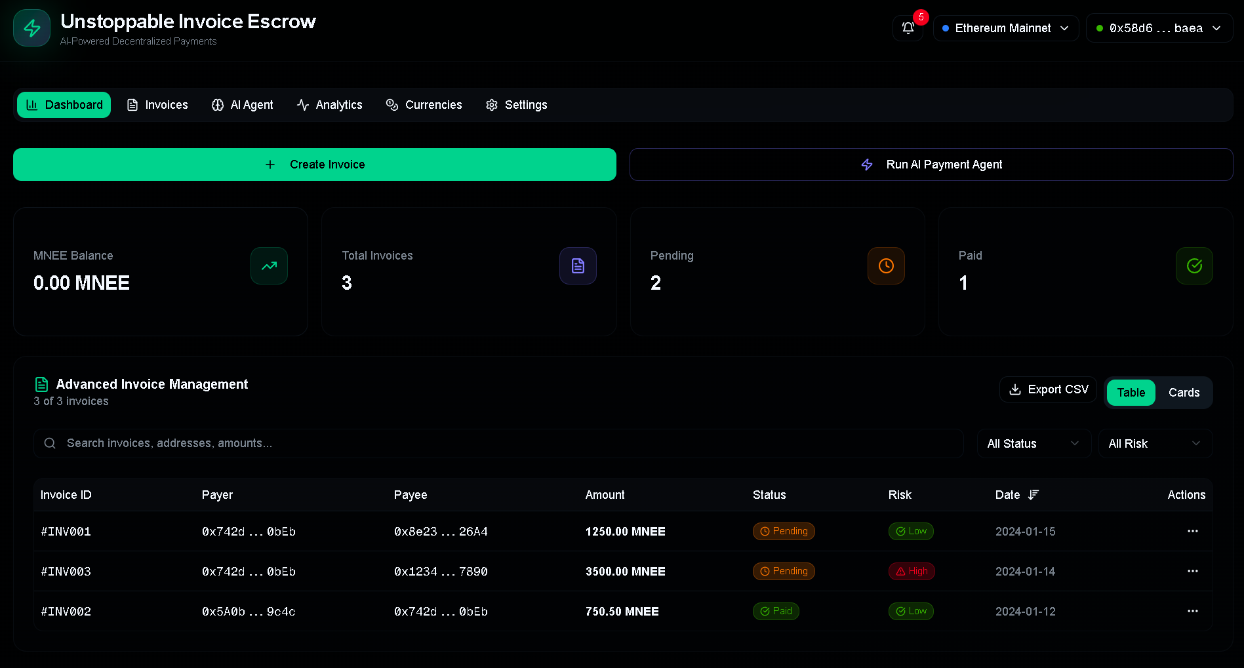Open the notifications bell
Screen dimensions: 1244x668
coord(908,28)
